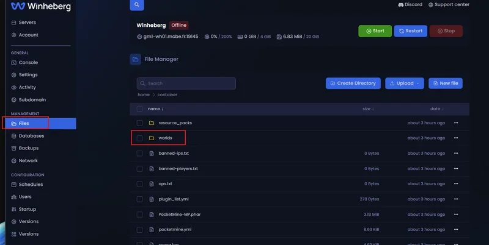Click Create Directory
Screen dimensions: 489x245
(353, 83)
